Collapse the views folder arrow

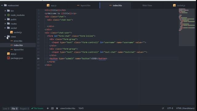[x=5, y=36]
